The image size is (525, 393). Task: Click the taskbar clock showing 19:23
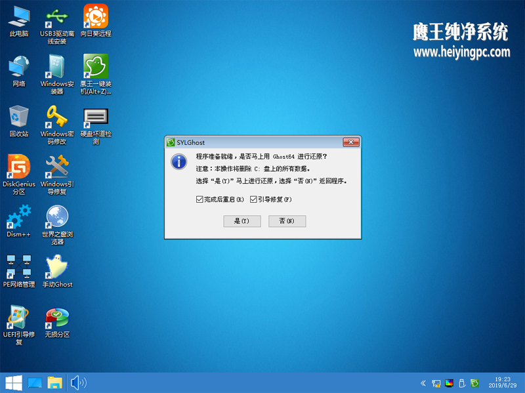pyautogui.click(x=503, y=383)
